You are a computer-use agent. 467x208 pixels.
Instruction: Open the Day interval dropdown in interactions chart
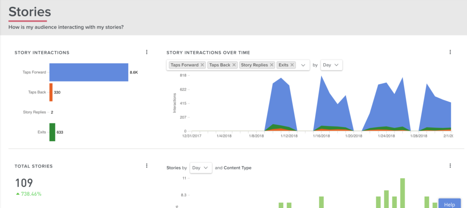tap(331, 65)
